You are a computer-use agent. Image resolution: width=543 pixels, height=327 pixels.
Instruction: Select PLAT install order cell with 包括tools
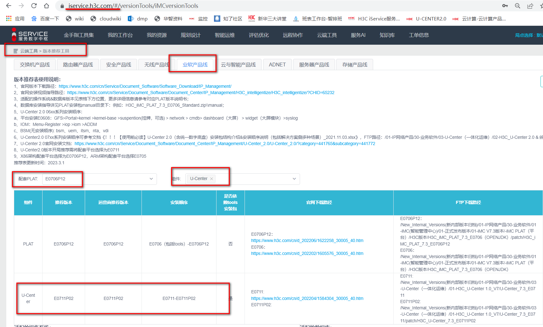pyautogui.click(x=179, y=244)
